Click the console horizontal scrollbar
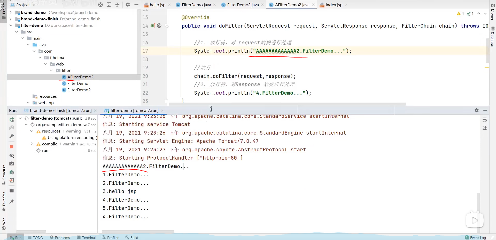Screen dimensions: 496x240 [x=138, y=231]
